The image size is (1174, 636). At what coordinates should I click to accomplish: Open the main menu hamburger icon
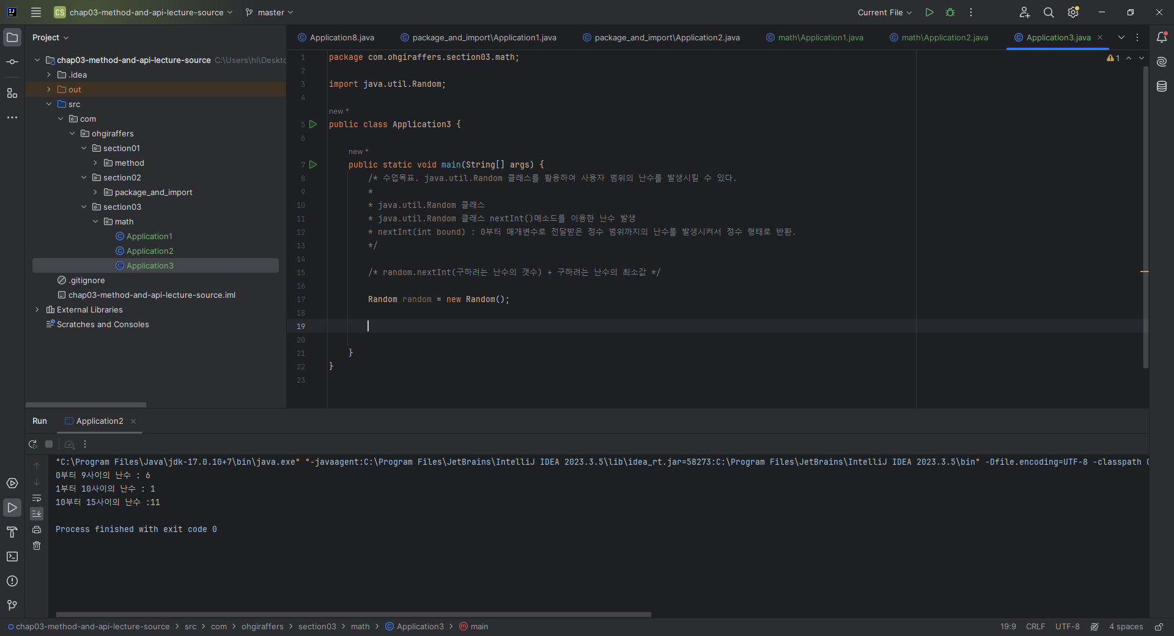tap(36, 12)
